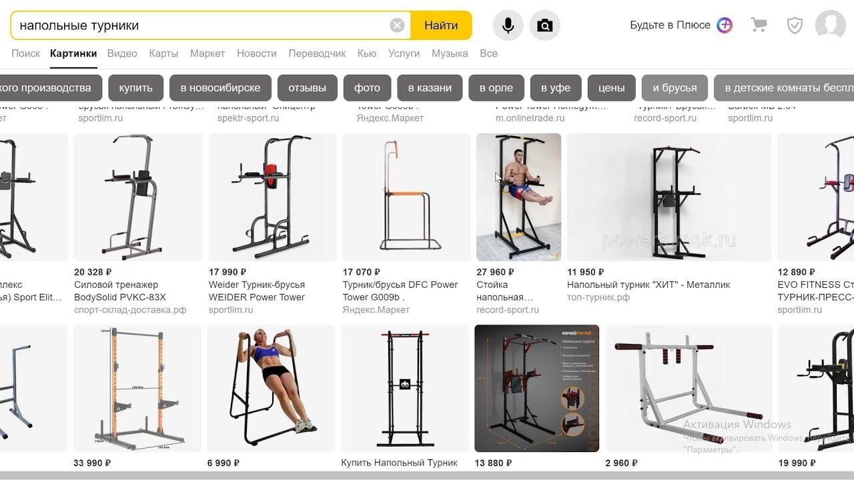Expand the Все services menu
The height and width of the screenshot is (480, 854).
pyautogui.click(x=488, y=53)
